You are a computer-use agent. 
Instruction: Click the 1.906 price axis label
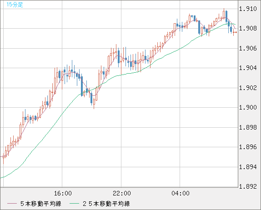click(x=248, y=48)
